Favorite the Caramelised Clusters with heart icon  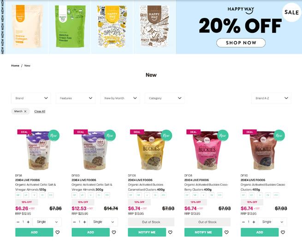coord(170,232)
